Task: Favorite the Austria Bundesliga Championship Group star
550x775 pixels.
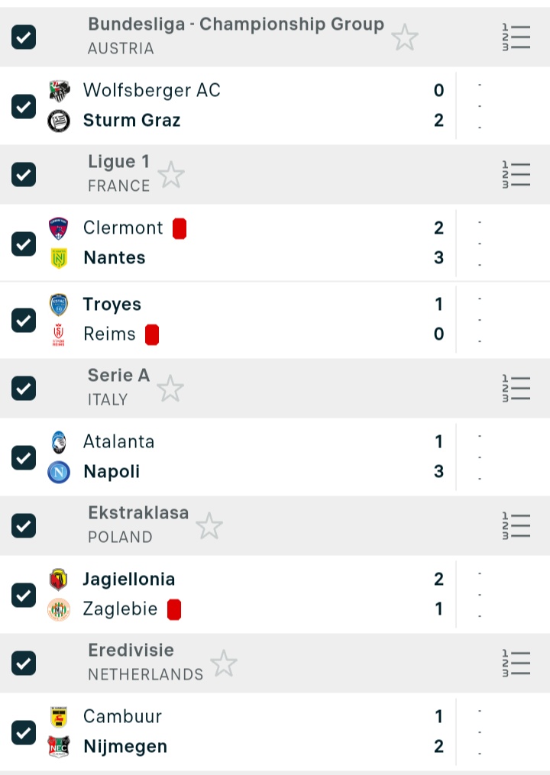Action: tap(405, 37)
